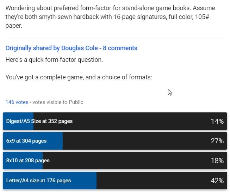Click the blue filled portion of Letter/A4 bar
This screenshot has height=196, width=230.
point(50,181)
